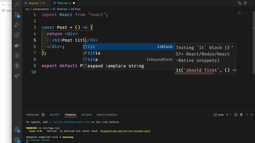
Task: Open the editor More Actions menu
Action: 251,3
